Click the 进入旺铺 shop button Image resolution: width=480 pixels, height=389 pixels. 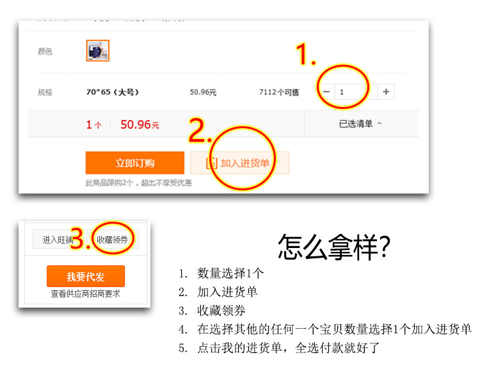click(58, 240)
